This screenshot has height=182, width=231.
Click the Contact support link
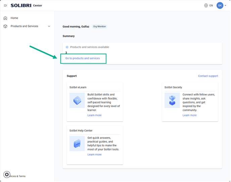(208, 76)
